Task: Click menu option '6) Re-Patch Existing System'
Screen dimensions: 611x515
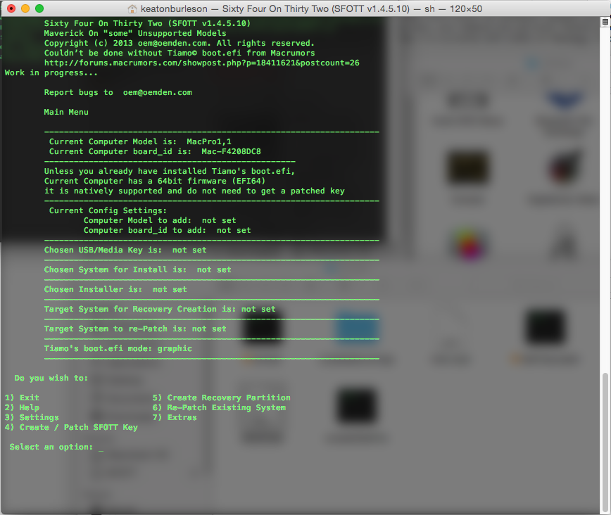Action: tap(219, 407)
